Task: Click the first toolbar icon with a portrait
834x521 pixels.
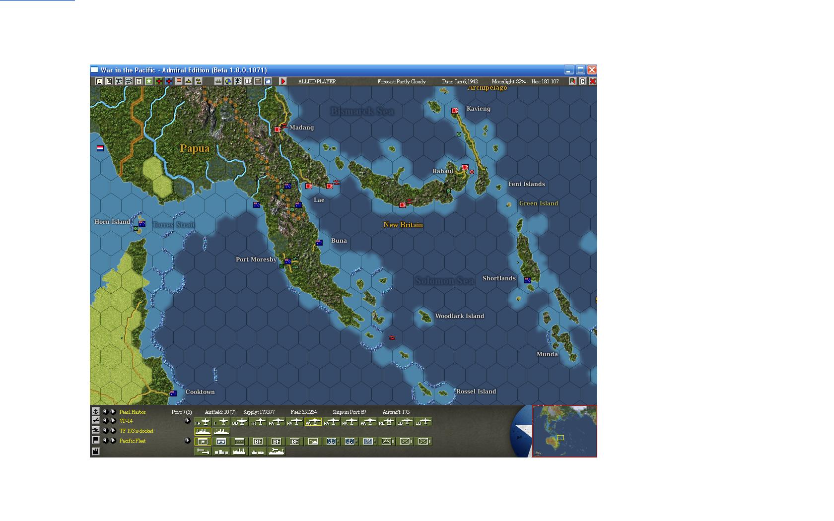Action: pos(99,81)
